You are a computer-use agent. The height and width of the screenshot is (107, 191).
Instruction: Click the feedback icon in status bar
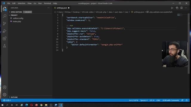click(182, 100)
